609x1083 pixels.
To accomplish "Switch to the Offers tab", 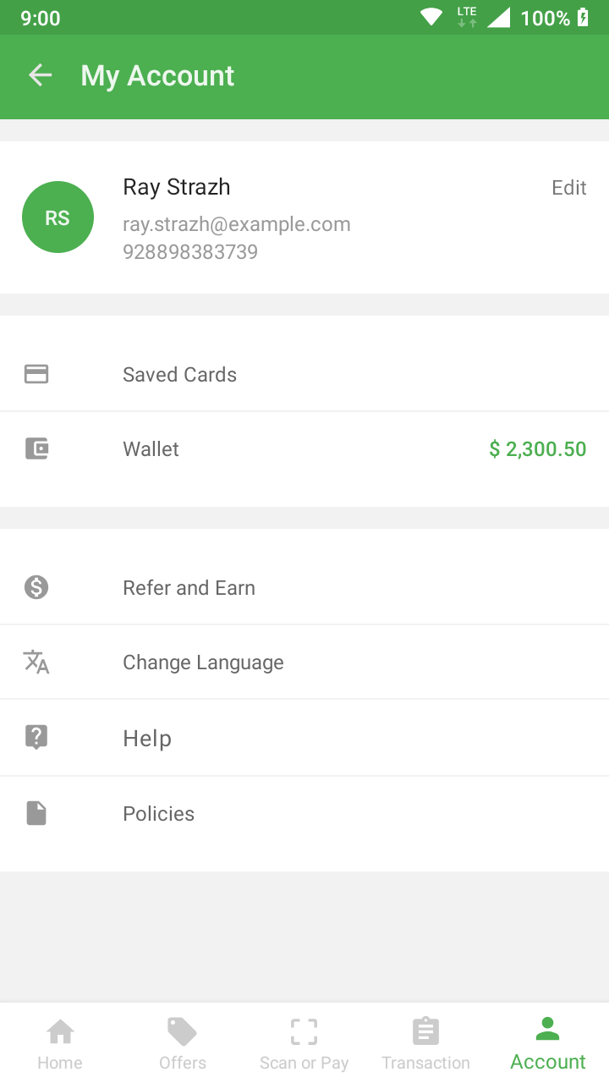I will 183,1044.
